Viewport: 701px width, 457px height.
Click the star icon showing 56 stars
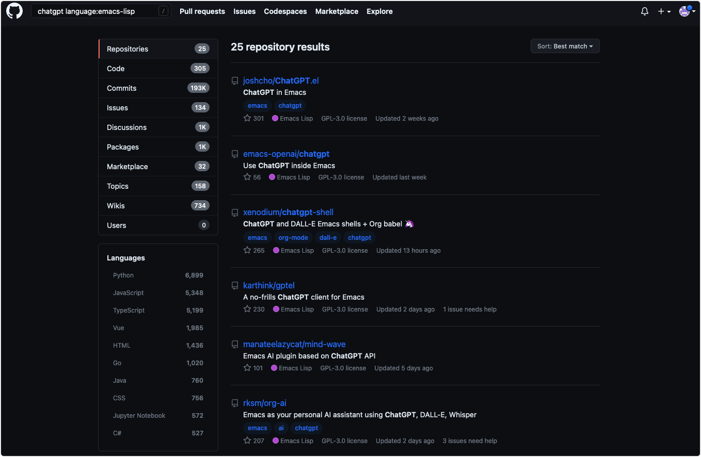click(247, 177)
